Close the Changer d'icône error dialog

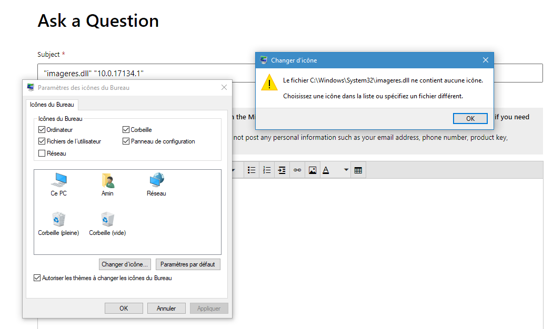pos(485,60)
